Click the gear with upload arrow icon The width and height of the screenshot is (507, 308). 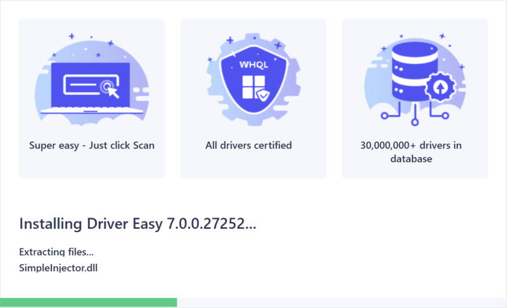pos(437,89)
